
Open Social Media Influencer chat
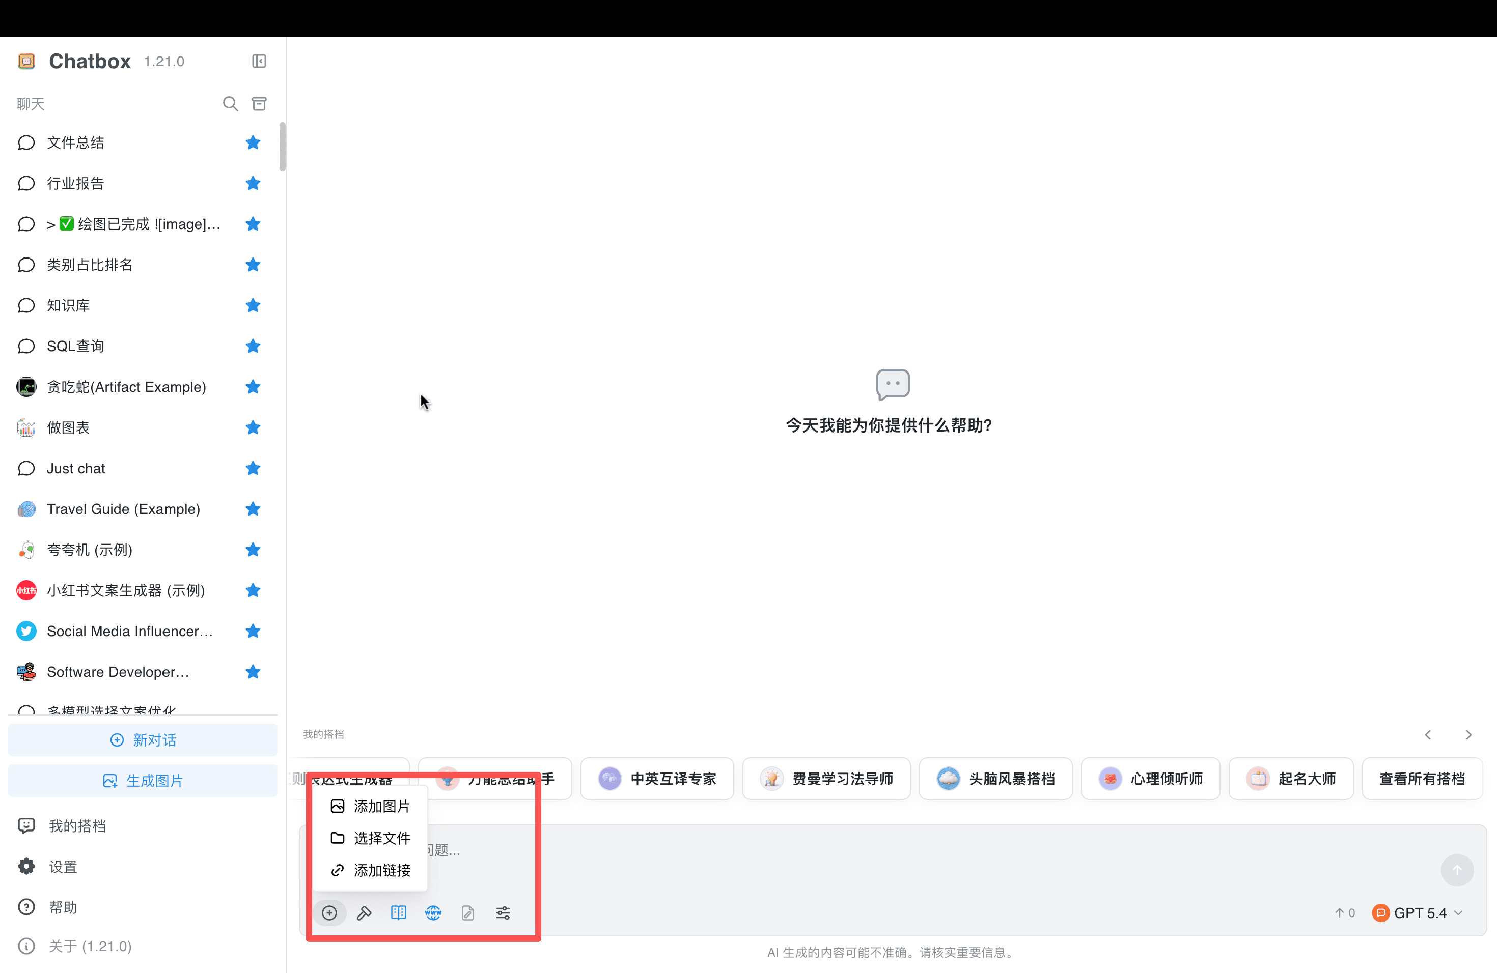tap(143, 631)
